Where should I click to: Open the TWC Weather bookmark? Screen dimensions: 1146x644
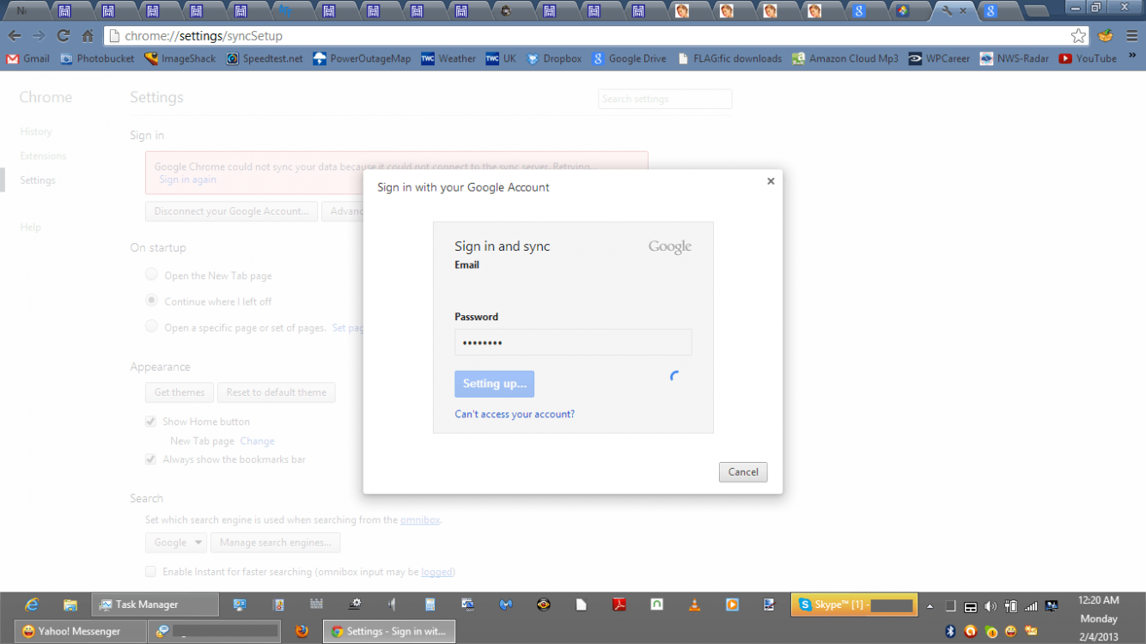[448, 58]
